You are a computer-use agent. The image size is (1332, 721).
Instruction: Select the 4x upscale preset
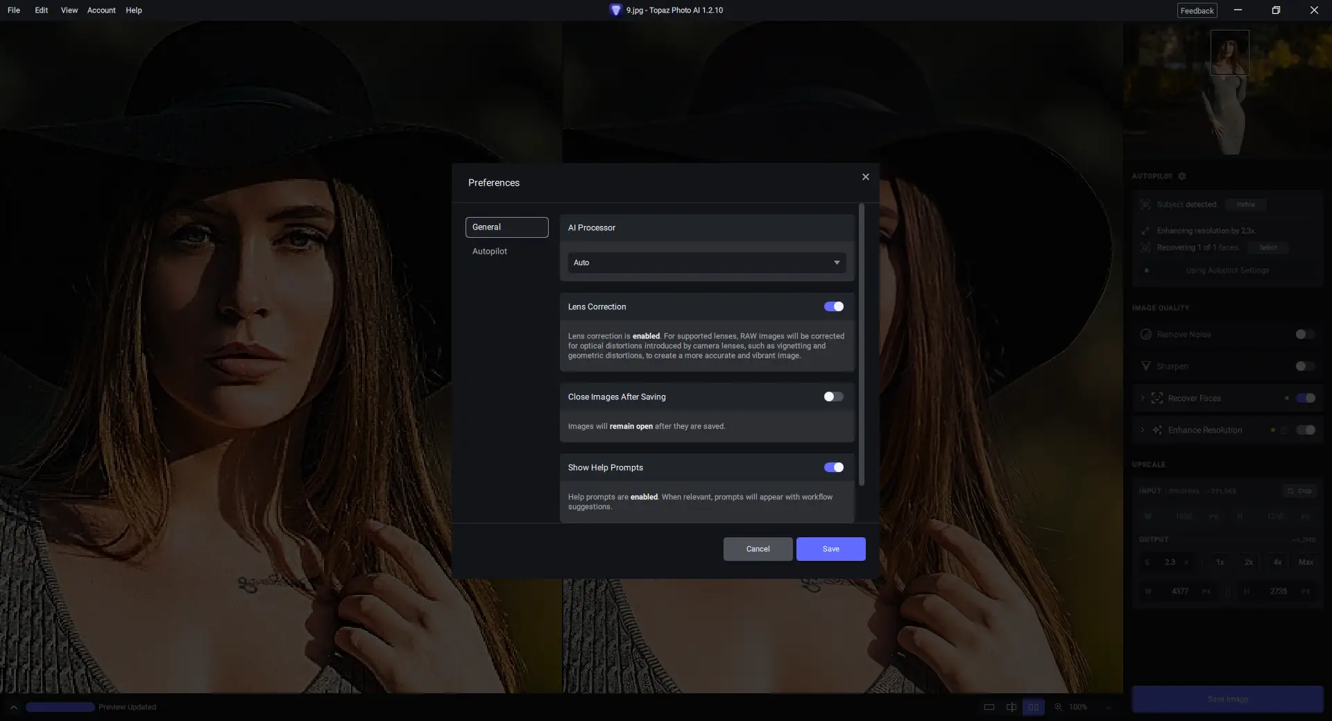[x=1277, y=562]
